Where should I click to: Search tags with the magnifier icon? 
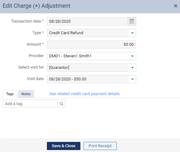pyautogui.click(x=61, y=104)
